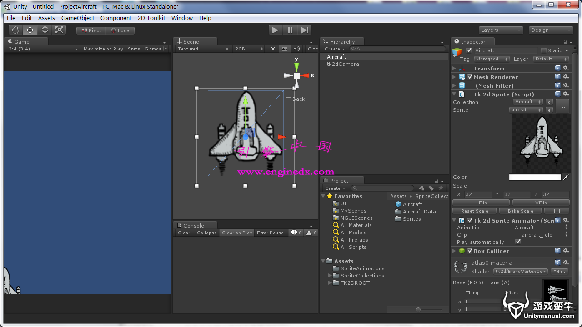
Task: Select the Move transform tool
Action: pos(30,30)
